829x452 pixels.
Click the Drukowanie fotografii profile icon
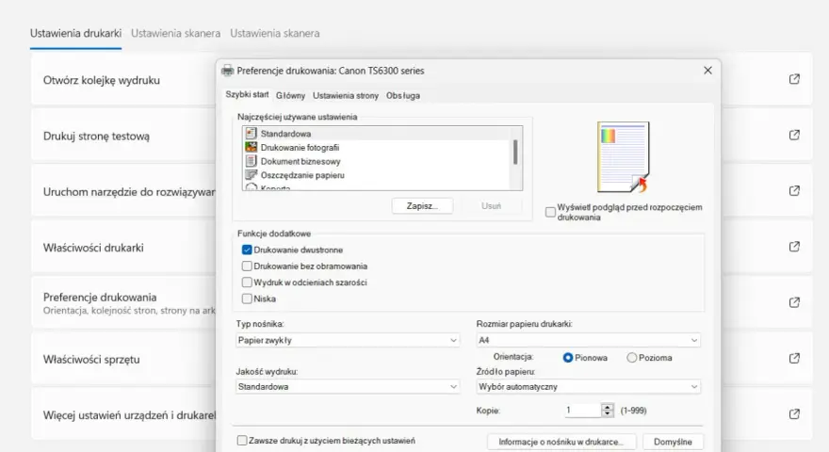coord(252,147)
